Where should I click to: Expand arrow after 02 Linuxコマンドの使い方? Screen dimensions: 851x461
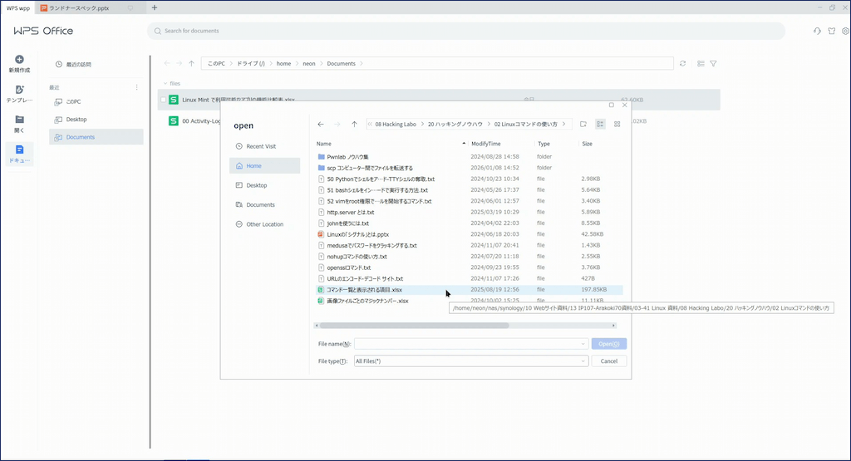(564, 125)
